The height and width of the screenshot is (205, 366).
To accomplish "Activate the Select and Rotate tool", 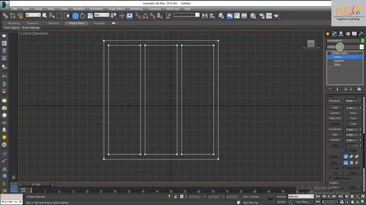I will click(82, 16).
